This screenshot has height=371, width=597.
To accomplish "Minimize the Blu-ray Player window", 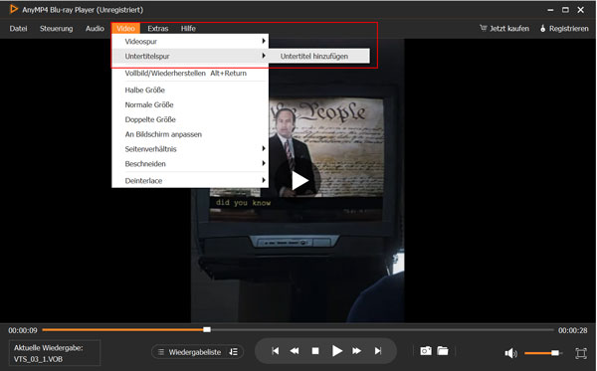I will [550, 10].
